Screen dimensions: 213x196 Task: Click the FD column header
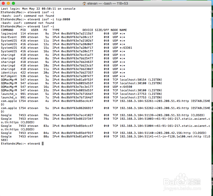[x=45, y=30]
